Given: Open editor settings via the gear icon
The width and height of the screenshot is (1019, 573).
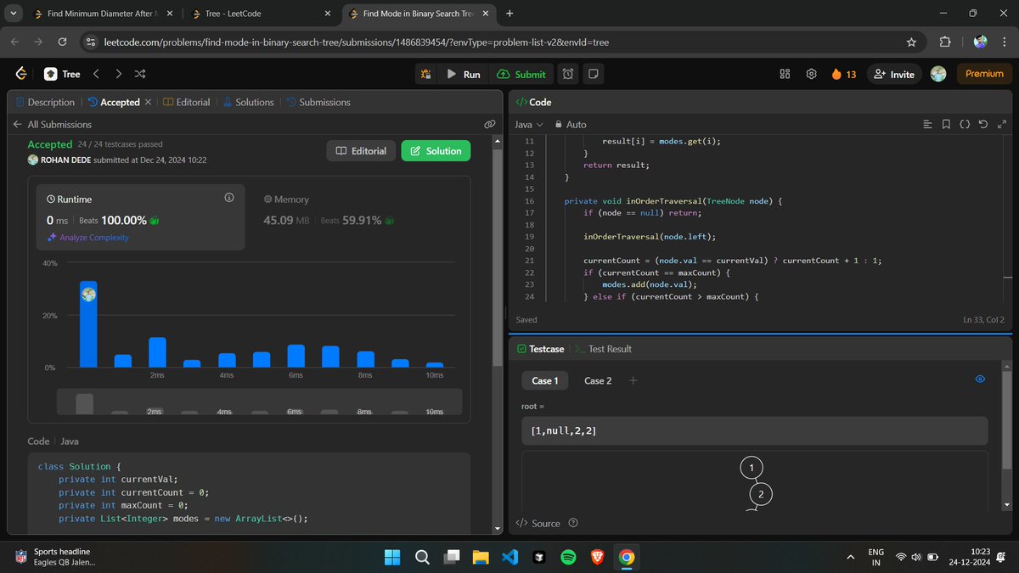Looking at the screenshot, I should pyautogui.click(x=810, y=74).
